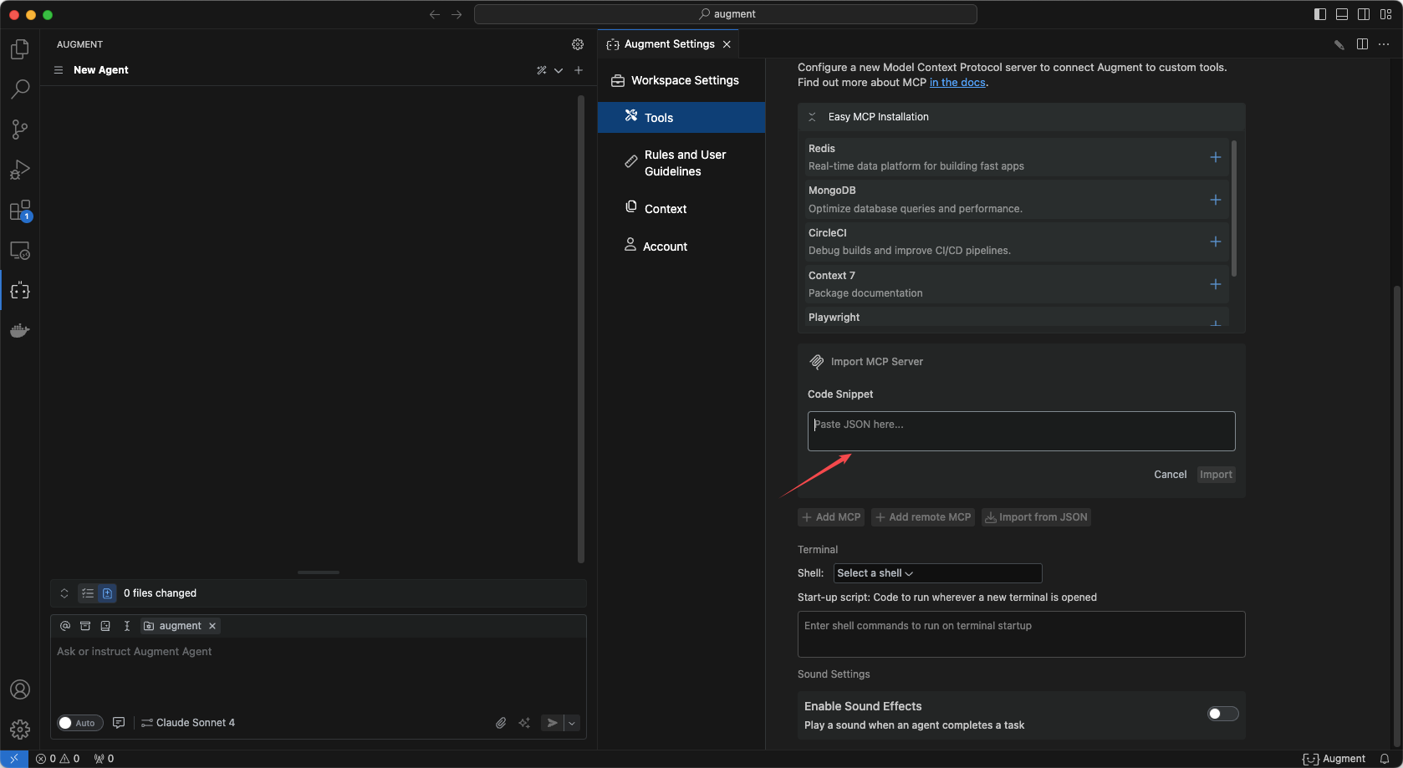The image size is (1403, 768).
Task: Click the Paste JSON code snippet field
Action: [1021, 431]
